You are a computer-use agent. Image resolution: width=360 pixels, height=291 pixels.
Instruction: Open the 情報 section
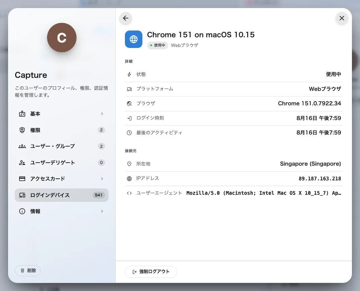coord(61,211)
